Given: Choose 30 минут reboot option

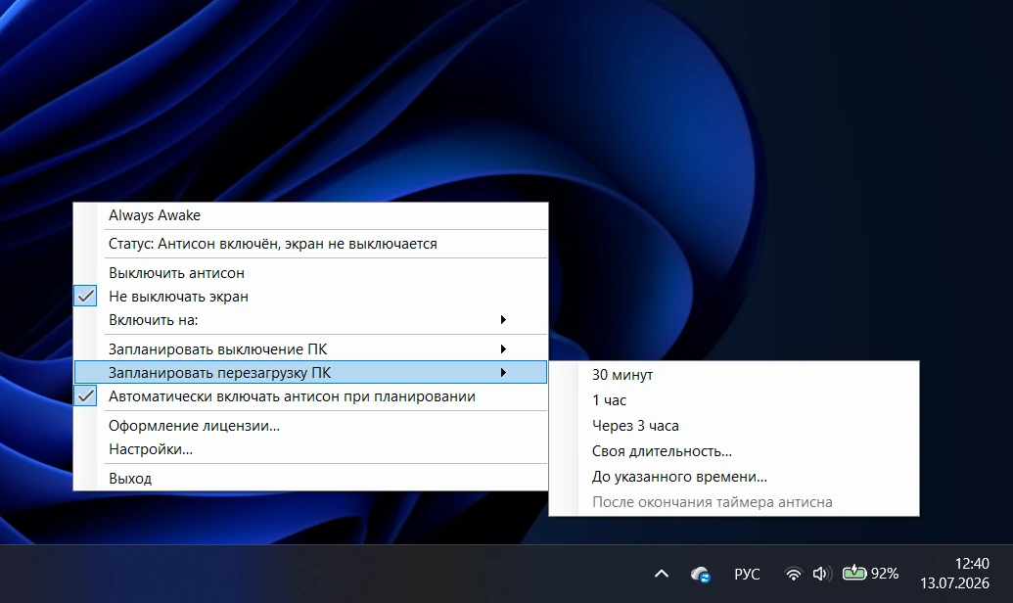Looking at the screenshot, I should point(734,375).
